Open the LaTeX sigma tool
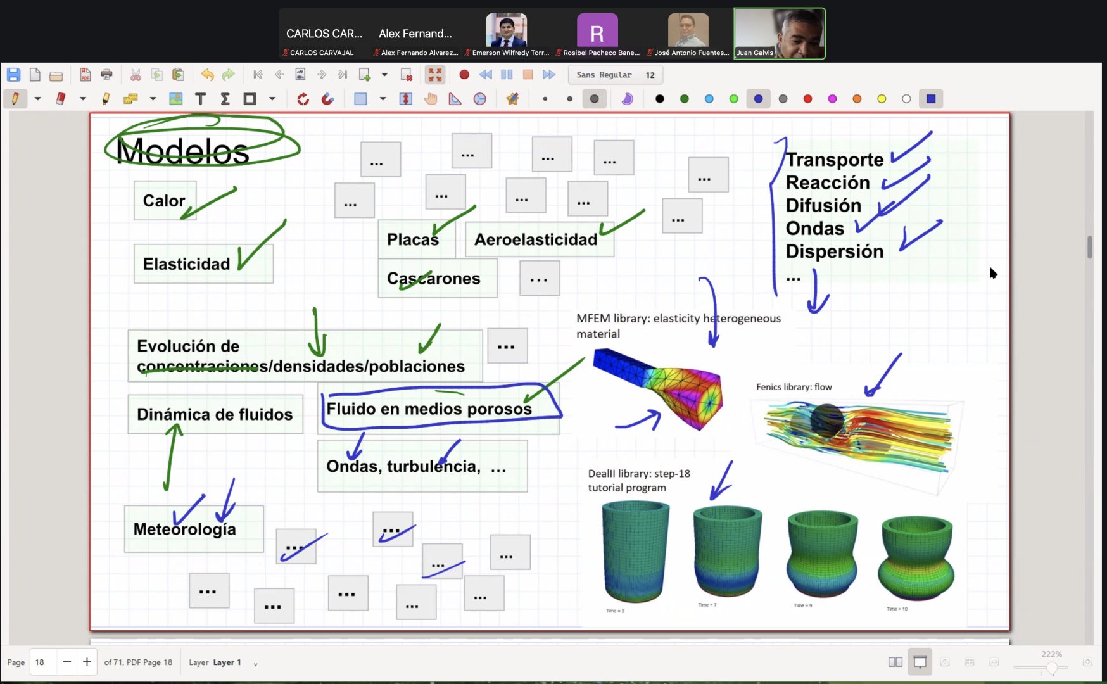1107x684 pixels. [225, 99]
